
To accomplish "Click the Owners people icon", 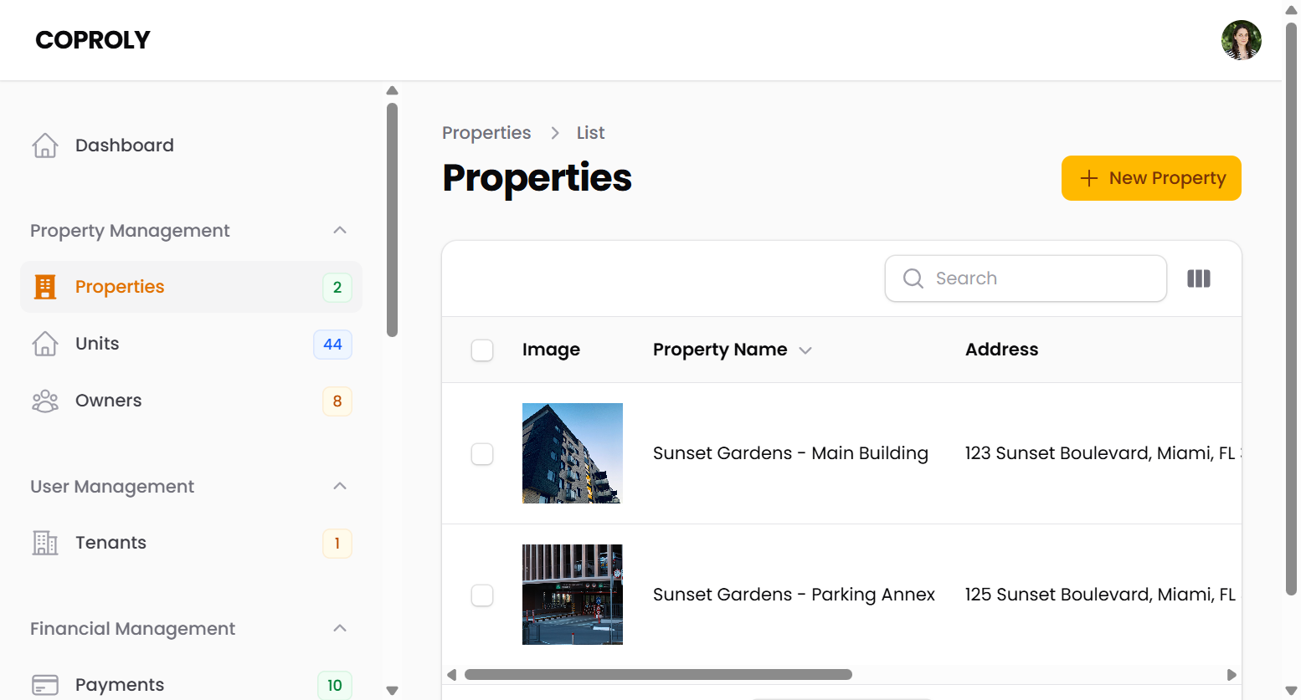I will (x=45, y=400).
